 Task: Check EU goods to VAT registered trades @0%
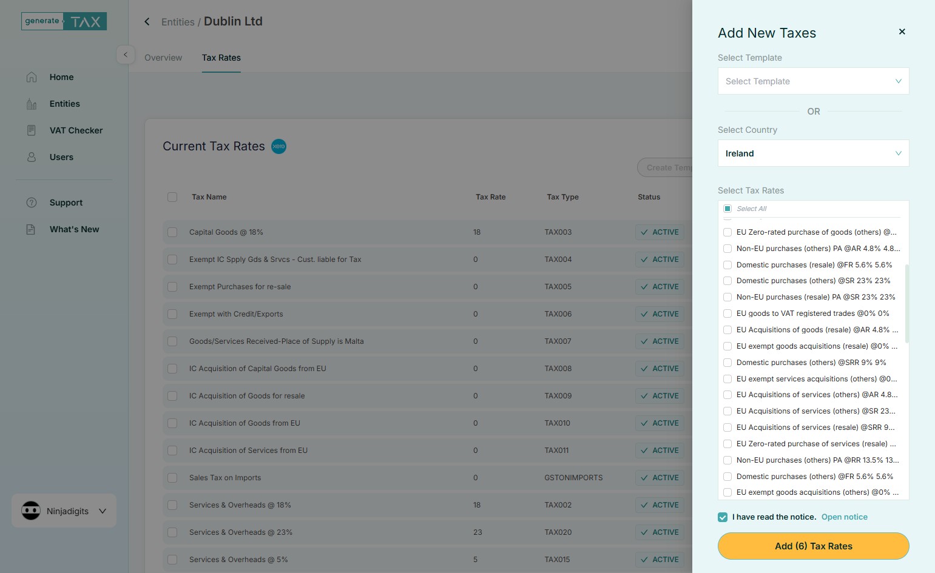click(727, 313)
